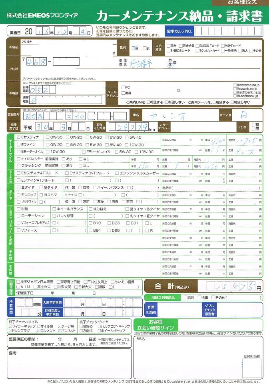Click the 合計(税込み) total amount field

point(231,286)
